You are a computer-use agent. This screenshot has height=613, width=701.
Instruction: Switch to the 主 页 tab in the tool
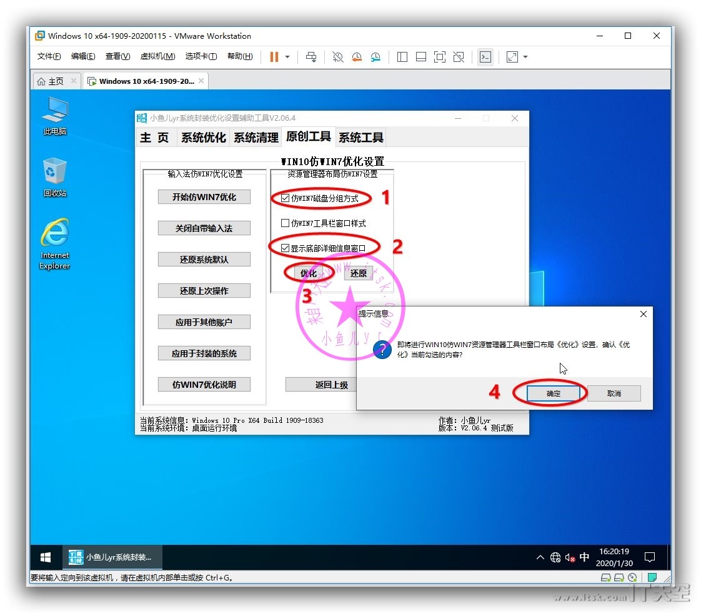tap(154, 138)
